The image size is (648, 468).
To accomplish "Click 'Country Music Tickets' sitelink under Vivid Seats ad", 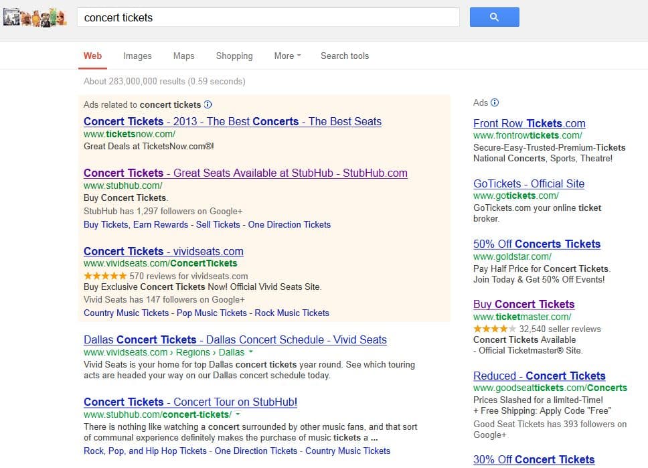I will [127, 313].
